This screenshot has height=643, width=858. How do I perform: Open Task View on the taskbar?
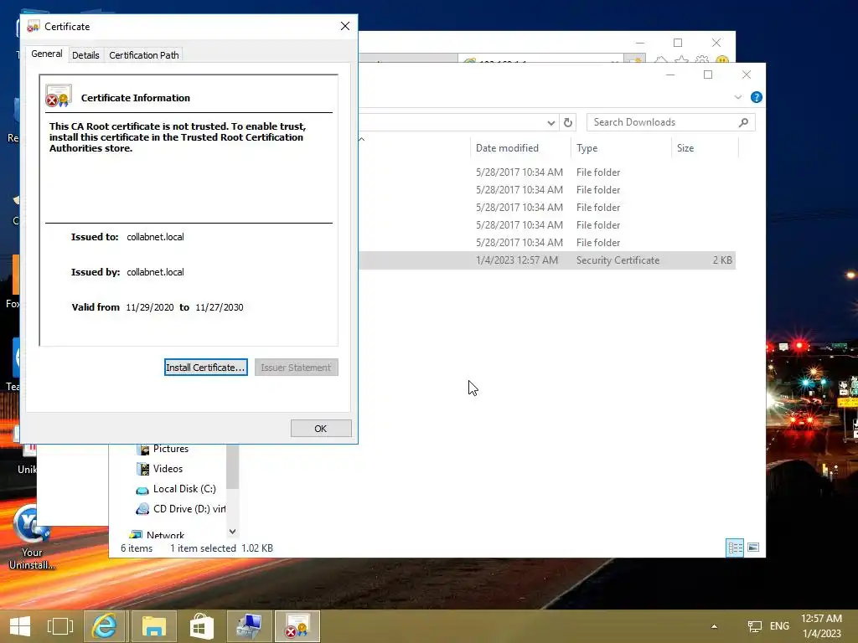point(60,626)
